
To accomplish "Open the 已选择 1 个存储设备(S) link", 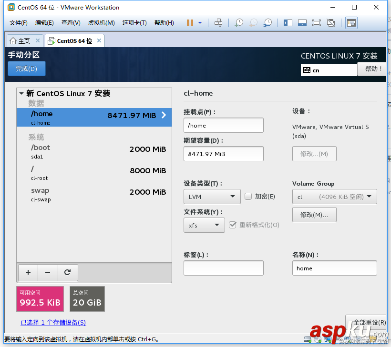I will point(53,323).
